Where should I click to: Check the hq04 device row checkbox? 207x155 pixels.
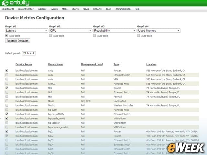tap(7, 144)
